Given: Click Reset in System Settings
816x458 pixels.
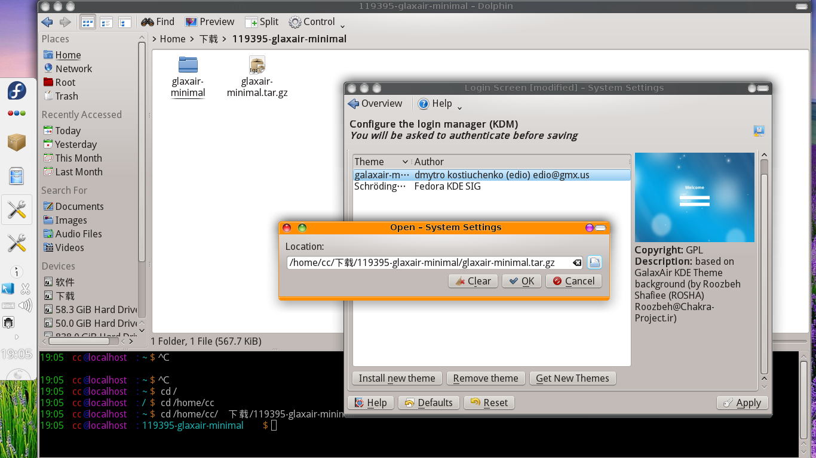Looking at the screenshot, I should click(489, 403).
